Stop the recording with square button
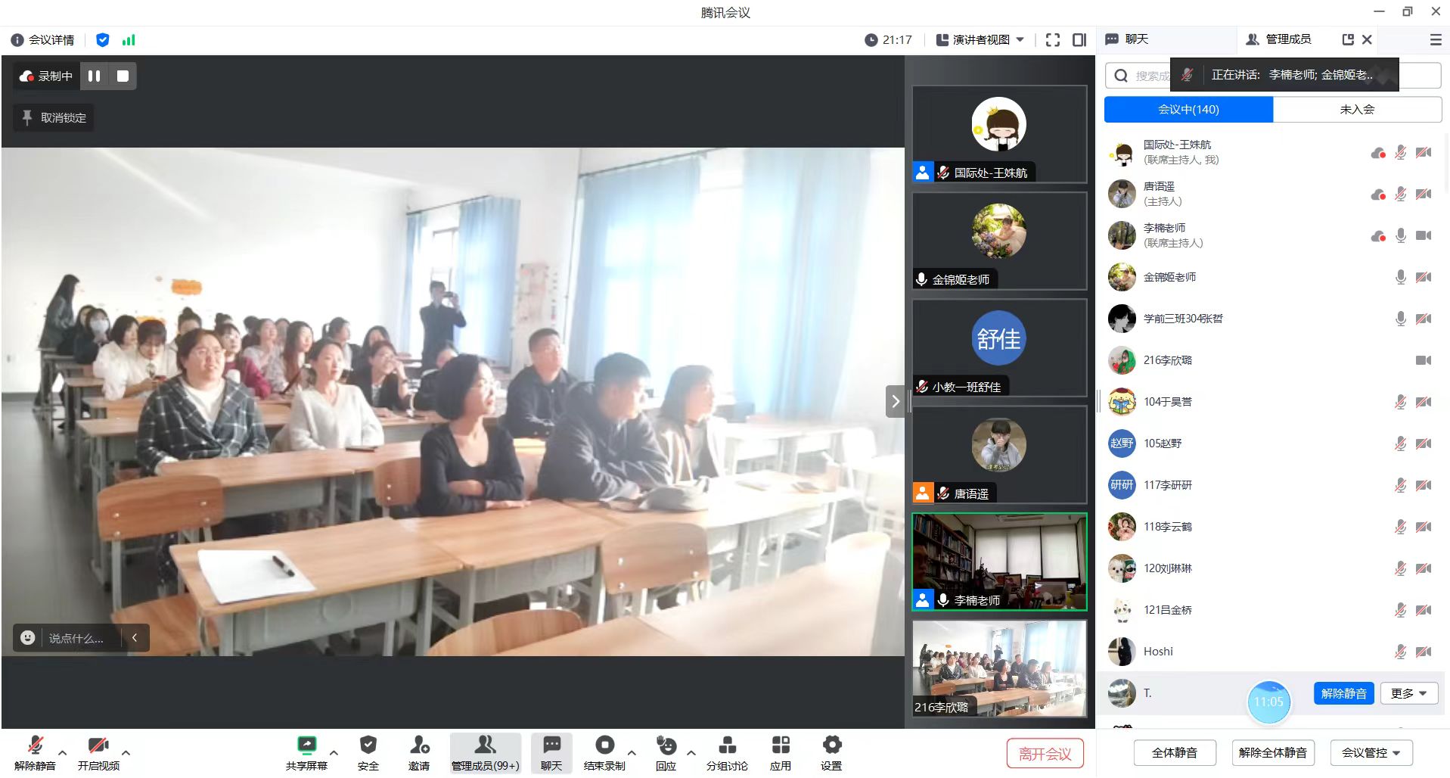 tap(123, 76)
